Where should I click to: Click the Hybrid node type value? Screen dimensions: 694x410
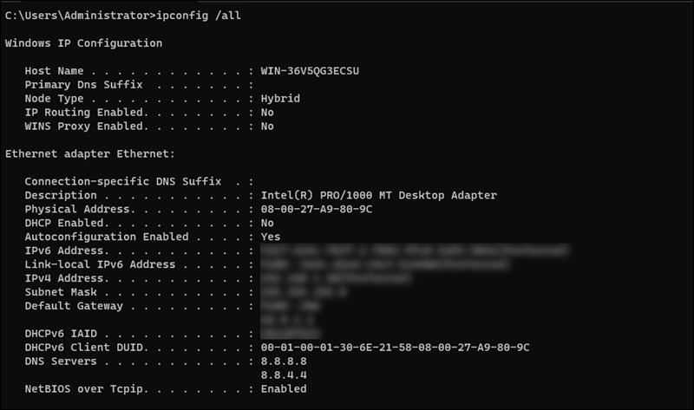280,99
